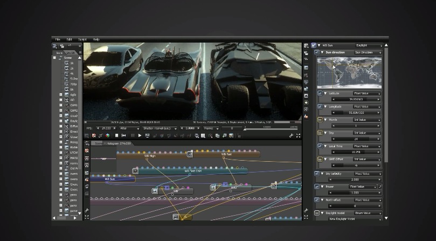Image resolution: width=436 pixels, height=241 pixels.
Task: Select the CAM1 item in scene outliner
Action: point(74,105)
